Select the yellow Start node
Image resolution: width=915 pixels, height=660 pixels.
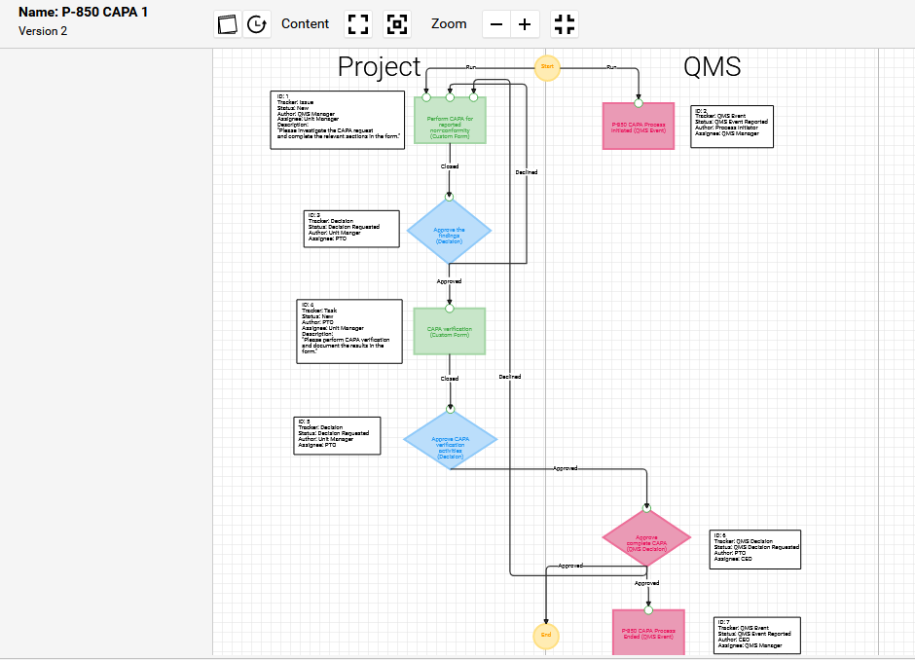547,67
